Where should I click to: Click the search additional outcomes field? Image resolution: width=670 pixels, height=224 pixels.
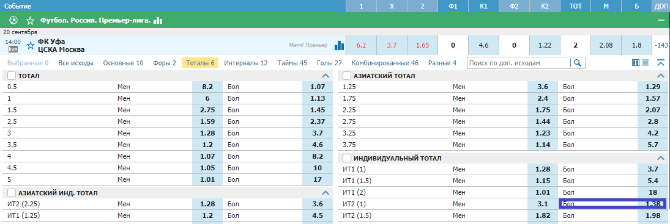tap(519, 63)
